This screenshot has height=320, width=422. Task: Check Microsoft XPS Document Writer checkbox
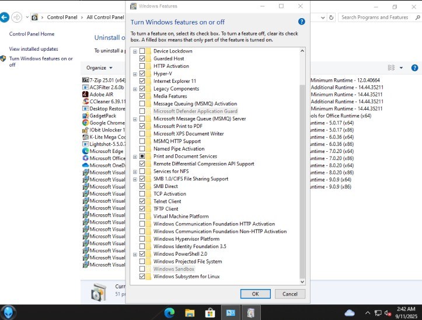pyautogui.click(x=142, y=134)
